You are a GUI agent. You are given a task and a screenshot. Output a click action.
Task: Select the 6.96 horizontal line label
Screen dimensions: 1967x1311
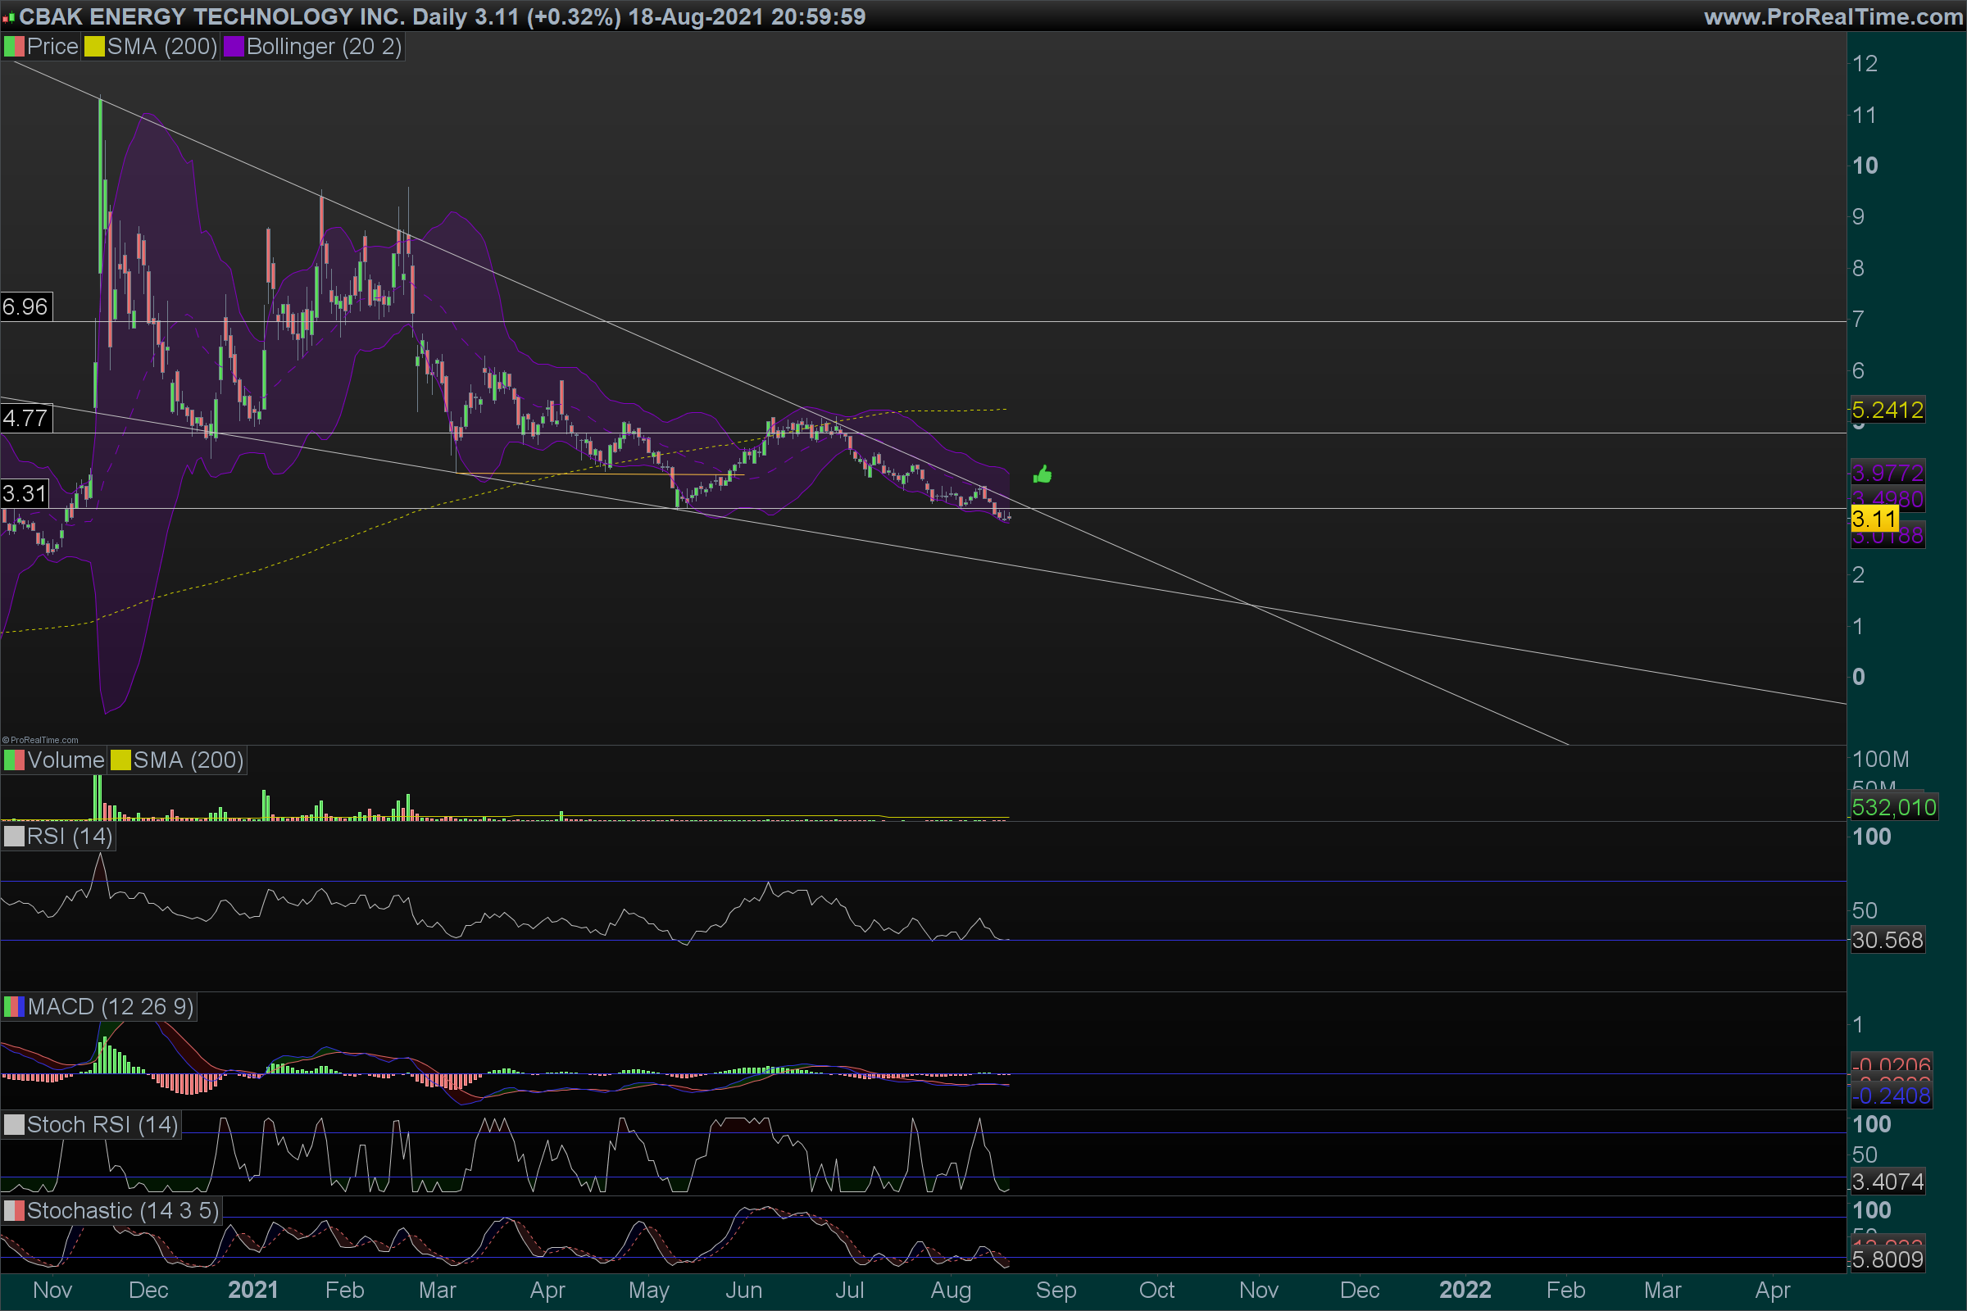(26, 306)
